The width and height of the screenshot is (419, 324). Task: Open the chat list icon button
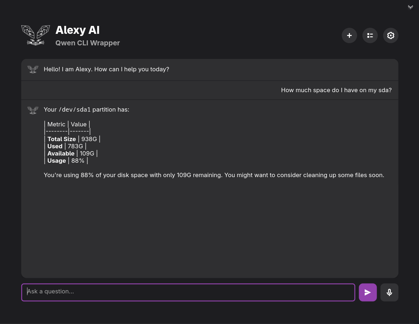[x=370, y=35]
